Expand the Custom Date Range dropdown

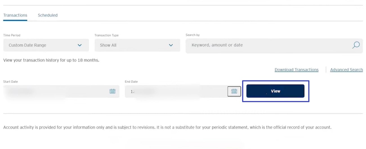point(46,45)
